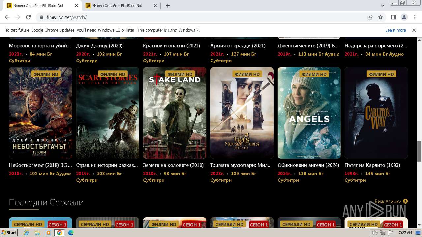422x237 pixels.
Task: Open a new browser tab
Action: [168, 6]
